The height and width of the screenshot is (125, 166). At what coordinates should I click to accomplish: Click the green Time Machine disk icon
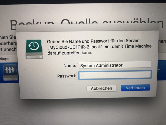tap(34, 49)
